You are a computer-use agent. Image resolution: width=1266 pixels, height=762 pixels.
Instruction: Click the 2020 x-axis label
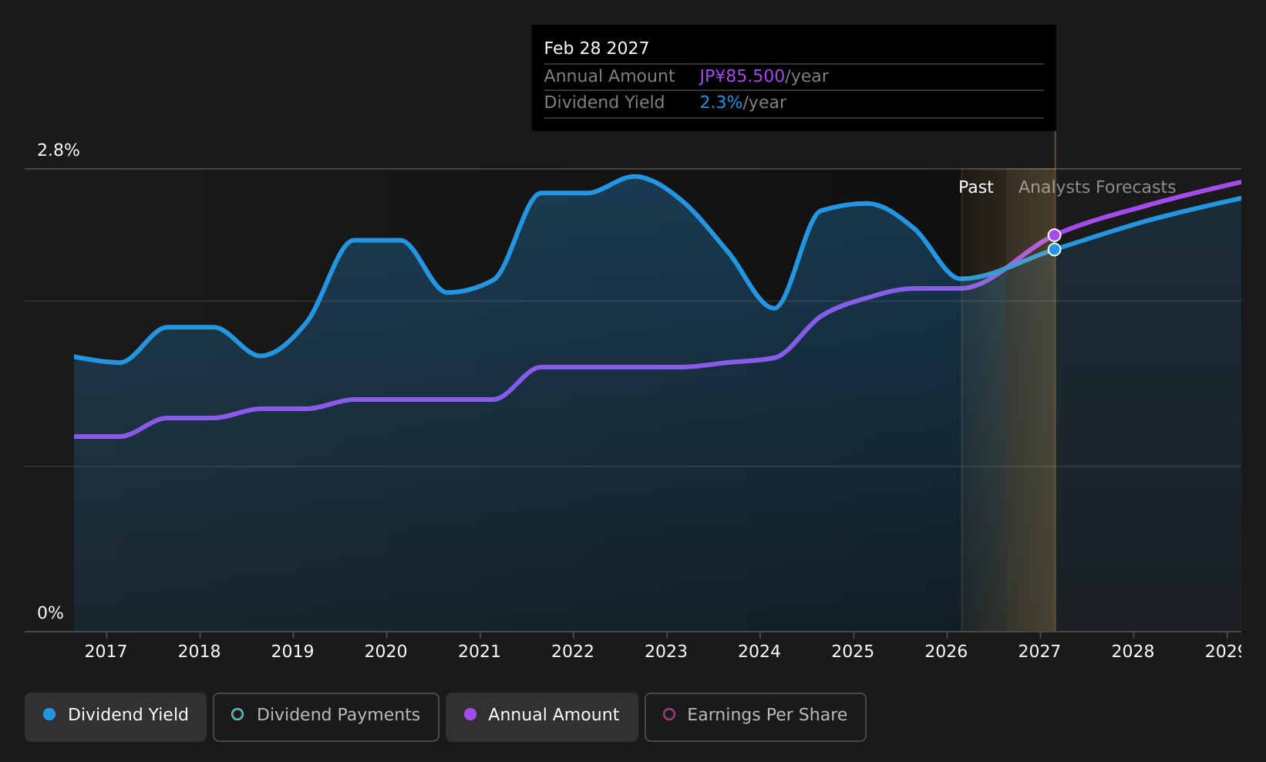tap(386, 652)
